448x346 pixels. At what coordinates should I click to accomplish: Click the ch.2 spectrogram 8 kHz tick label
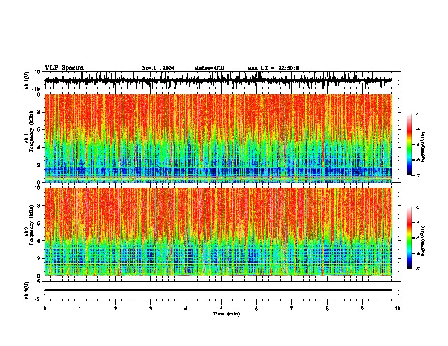[x=39, y=205]
